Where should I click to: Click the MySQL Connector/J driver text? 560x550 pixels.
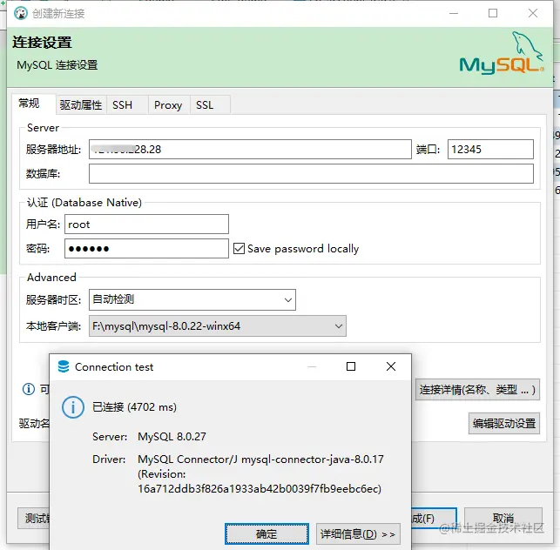[260, 459]
